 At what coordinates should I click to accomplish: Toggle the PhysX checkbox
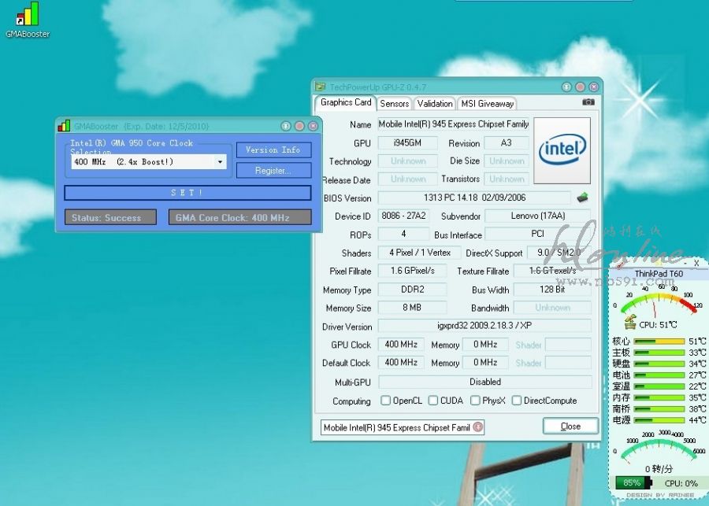pos(475,401)
